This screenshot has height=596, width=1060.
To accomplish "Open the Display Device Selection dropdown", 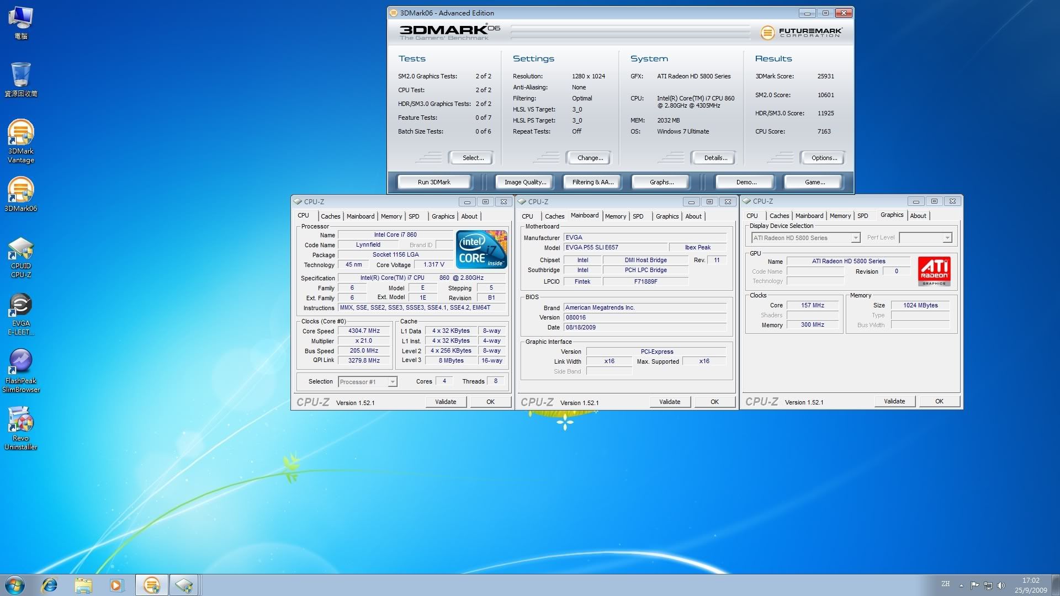I will [x=855, y=238].
